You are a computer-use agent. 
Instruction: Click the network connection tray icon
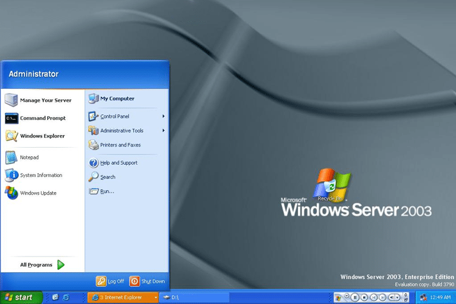pos(424,297)
